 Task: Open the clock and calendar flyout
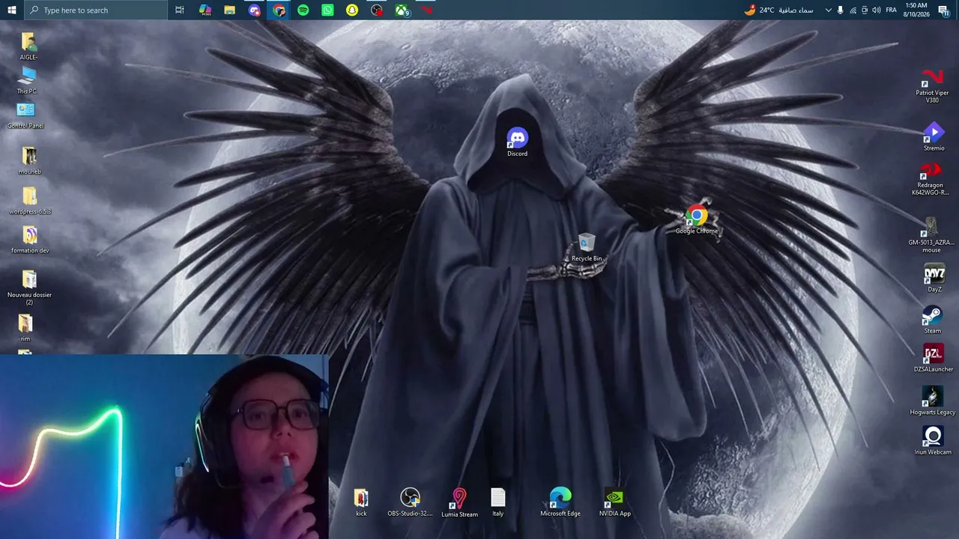click(x=916, y=10)
